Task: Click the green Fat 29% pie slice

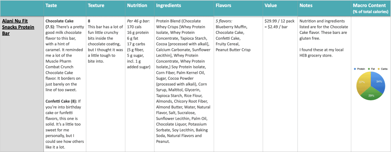Action: click(x=370, y=95)
